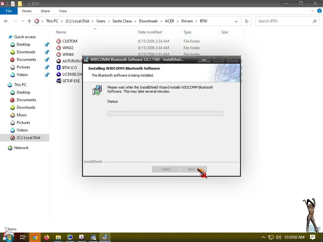Switch to details view button
The width and height of the screenshot is (323, 242).
point(311,229)
